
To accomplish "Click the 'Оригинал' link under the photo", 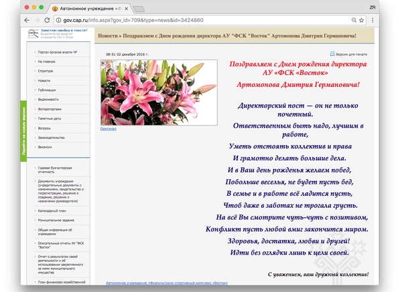I will (x=108, y=128).
